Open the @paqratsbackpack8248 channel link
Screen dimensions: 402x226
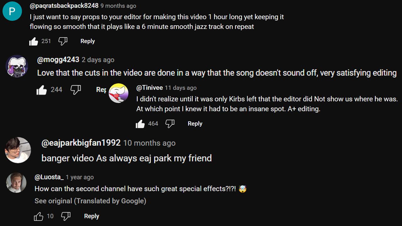64,6
